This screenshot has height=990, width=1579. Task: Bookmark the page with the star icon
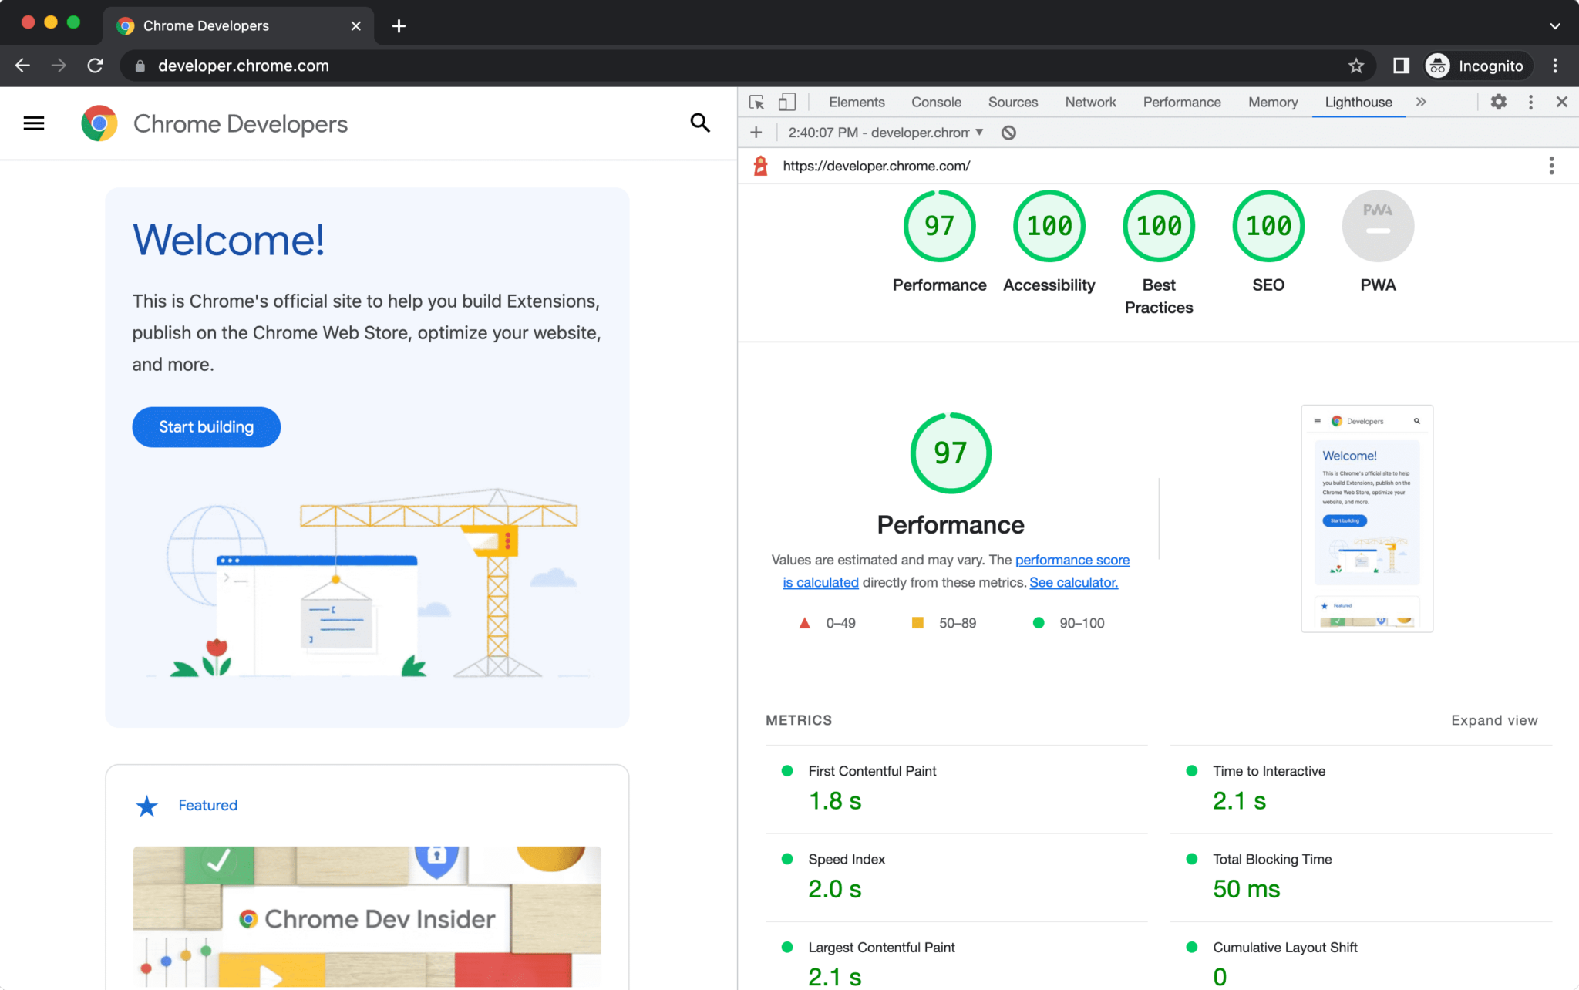[1355, 66]
